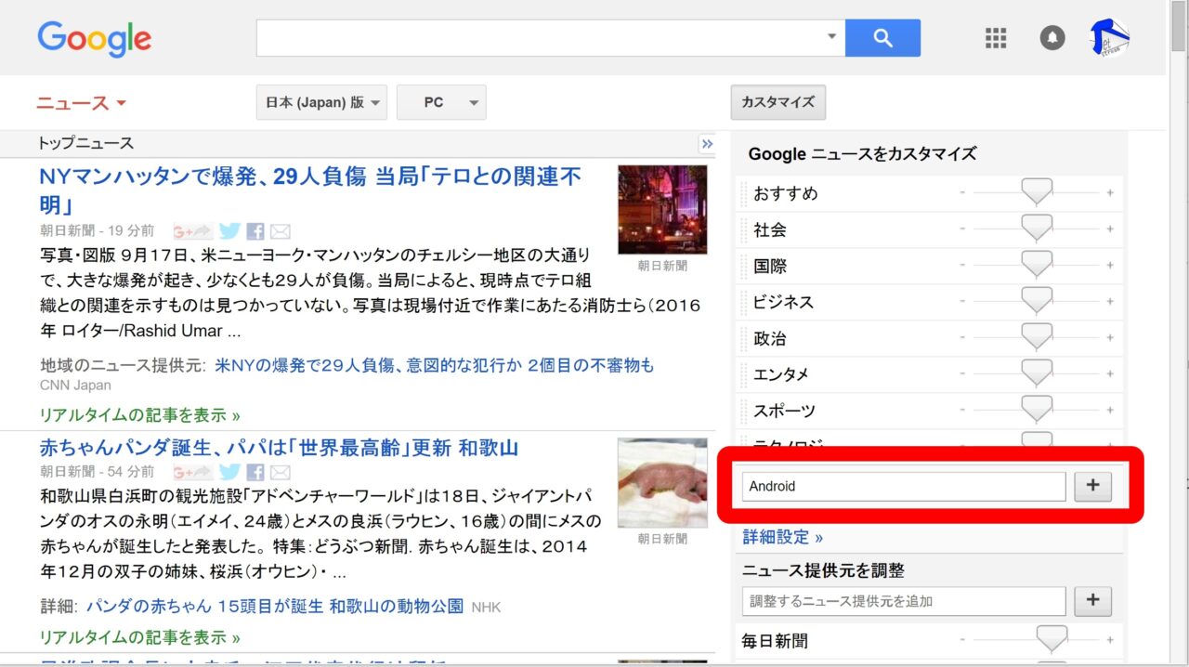Open the baby panda article thumbnail

coord(662,483)
